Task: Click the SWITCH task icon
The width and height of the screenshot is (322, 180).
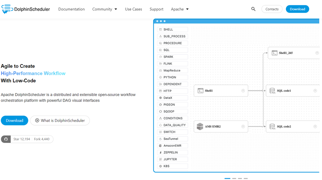Action: tap(161, 132)
